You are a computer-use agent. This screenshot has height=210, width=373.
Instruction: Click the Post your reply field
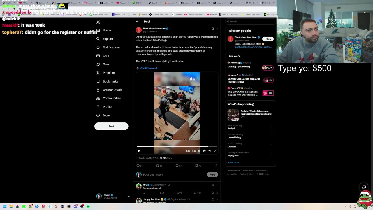coord(174,174)
